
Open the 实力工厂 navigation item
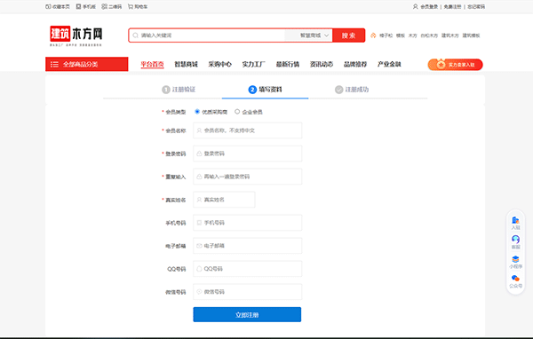tap(253, 64)
